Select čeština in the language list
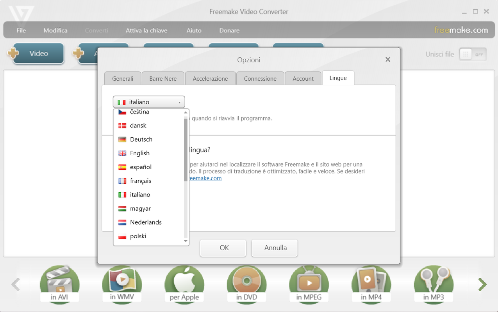 coord(148,112)
